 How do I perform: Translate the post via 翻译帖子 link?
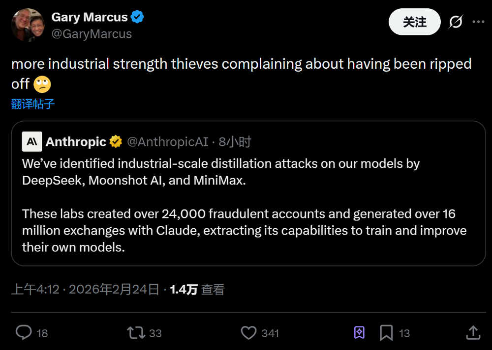pos(33,104)
